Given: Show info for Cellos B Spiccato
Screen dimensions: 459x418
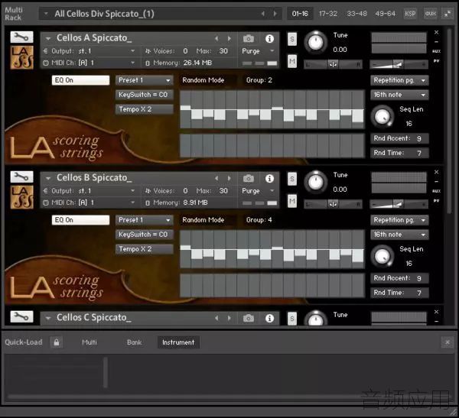Looking at the screenshot, I should click(269, 178).
